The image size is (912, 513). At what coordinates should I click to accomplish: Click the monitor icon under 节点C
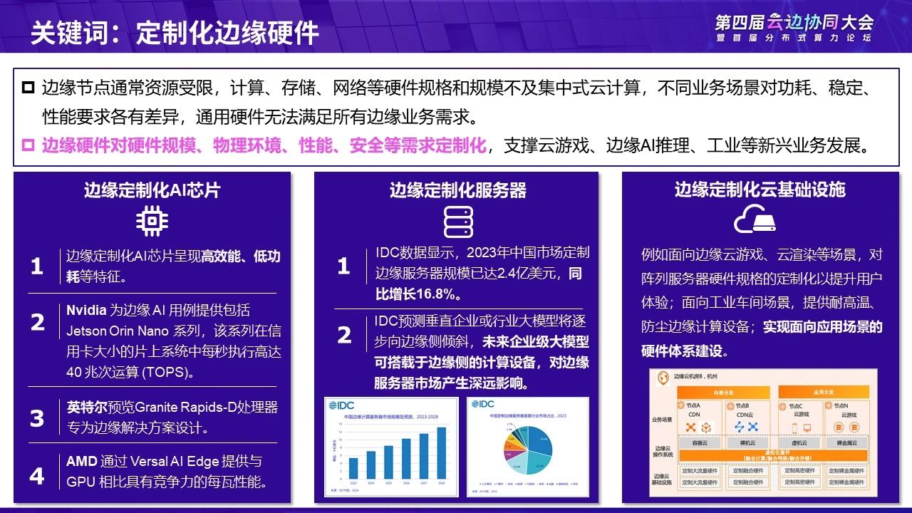click(807, 428)
